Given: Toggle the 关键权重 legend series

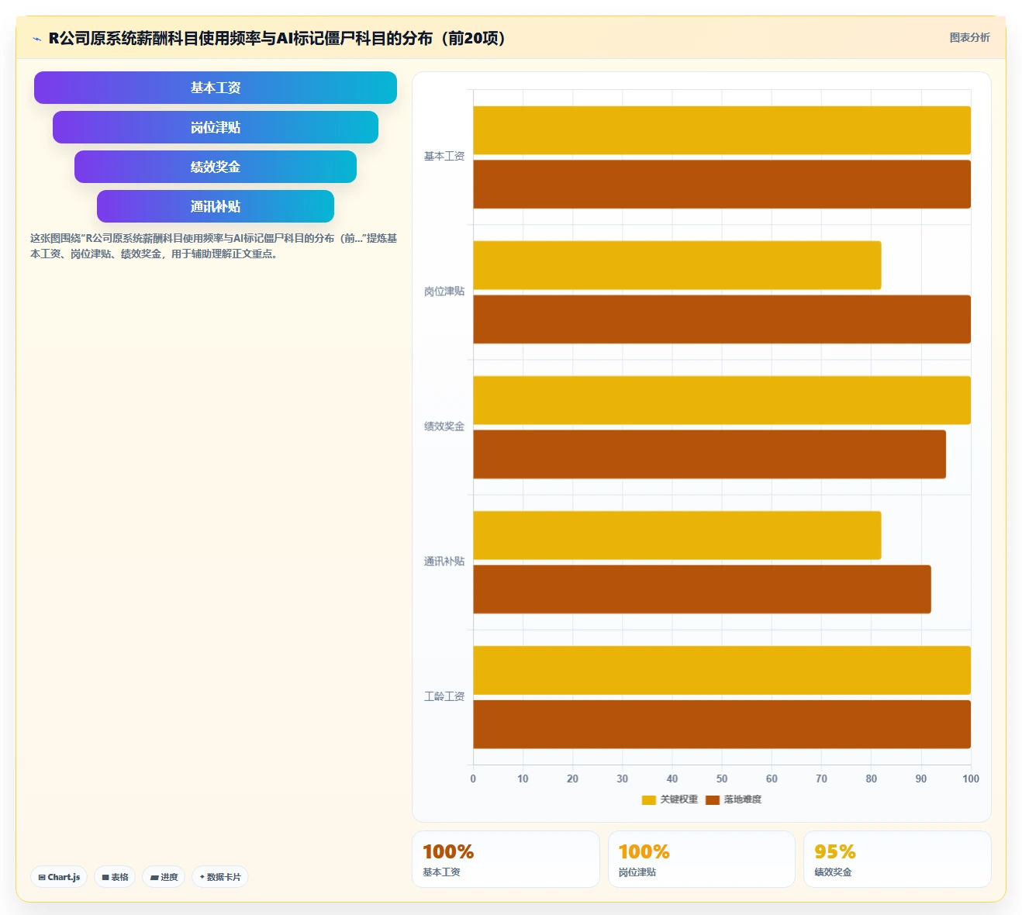Looking at the screenshot, I should click(x=670, y=799).
